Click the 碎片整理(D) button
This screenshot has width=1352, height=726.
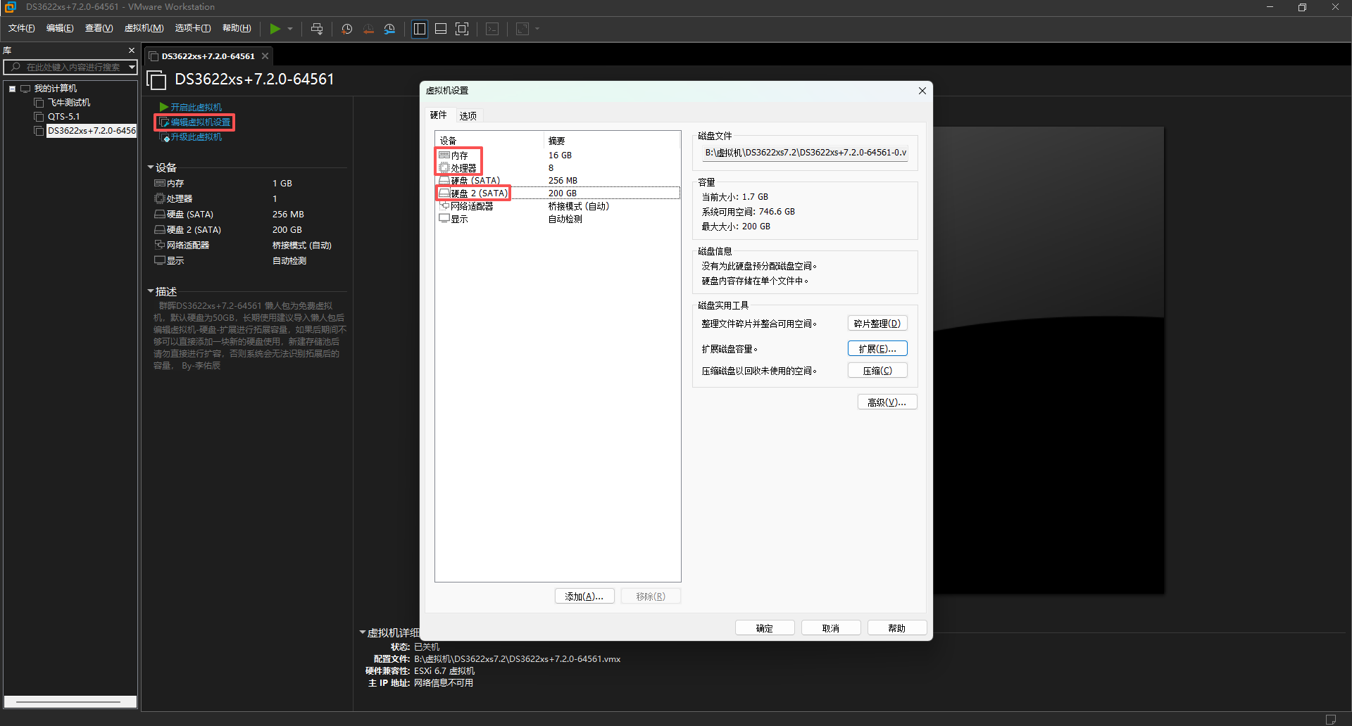pos(877,324)
